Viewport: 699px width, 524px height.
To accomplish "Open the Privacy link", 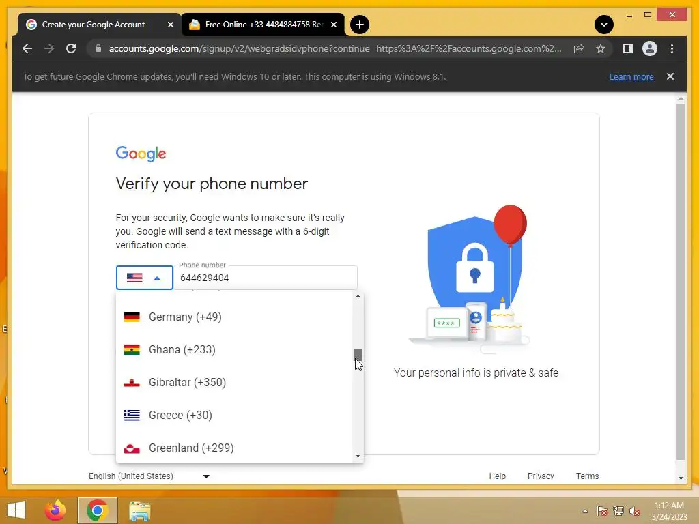I will pos(541,476).
